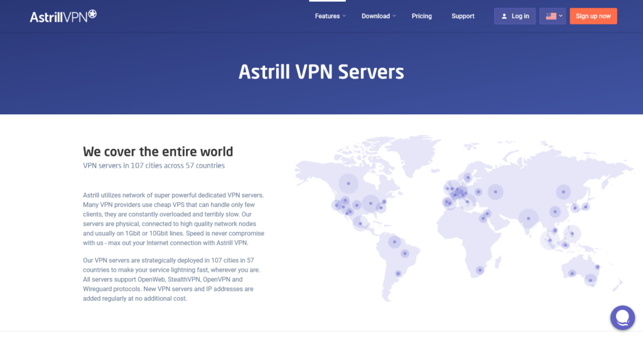643x344 pixels.
Task: Click the AstrillVPN logo
Action: tap(63, 16)
